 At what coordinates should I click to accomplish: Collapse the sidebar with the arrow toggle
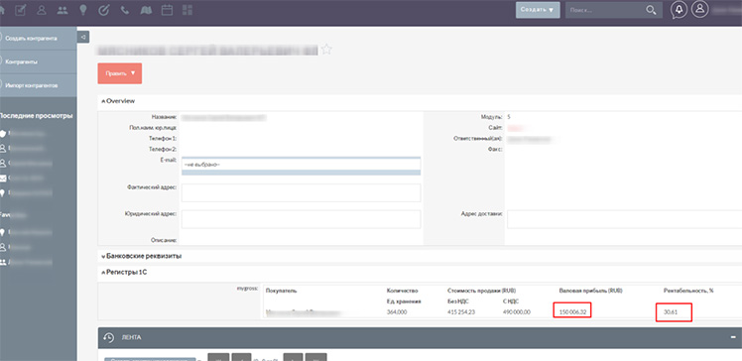83,37
